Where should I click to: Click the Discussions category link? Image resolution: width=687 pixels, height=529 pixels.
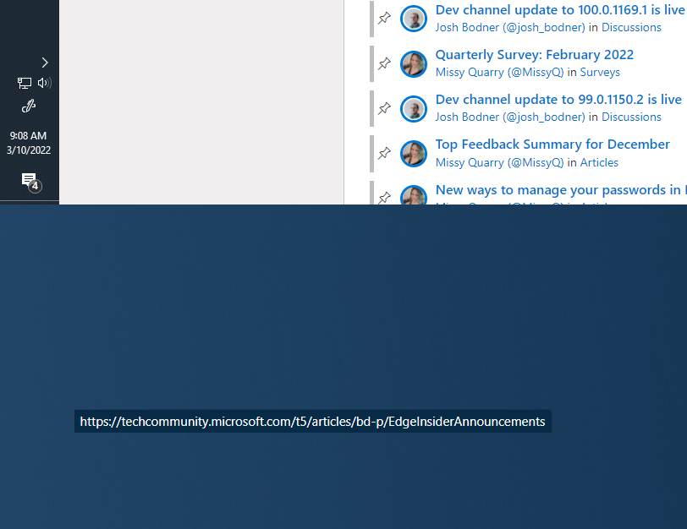tap(631, 27)
